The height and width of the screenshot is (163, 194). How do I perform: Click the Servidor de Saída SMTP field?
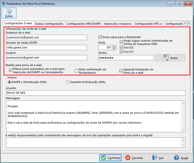(46, 47)
